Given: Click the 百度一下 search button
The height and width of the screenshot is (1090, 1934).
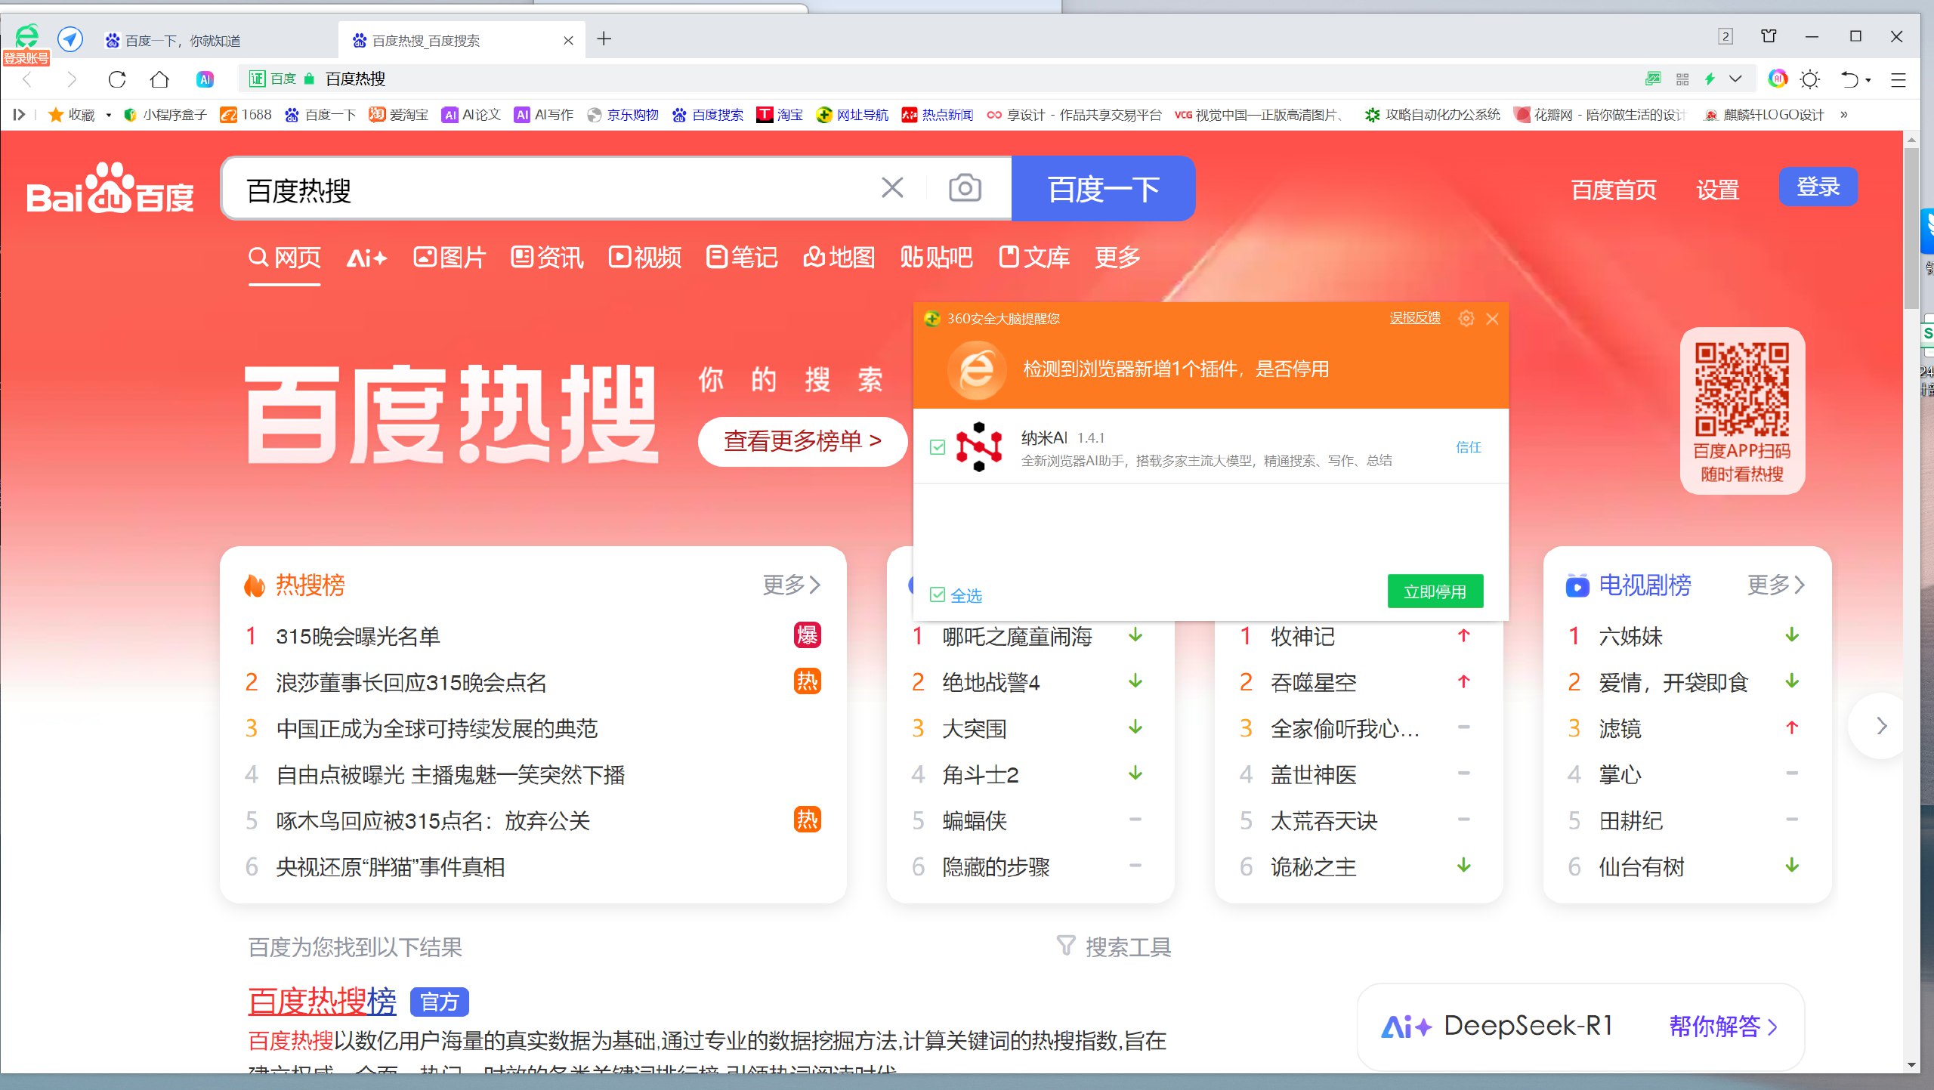Looking at the screenshot, I should [1103, 189].
